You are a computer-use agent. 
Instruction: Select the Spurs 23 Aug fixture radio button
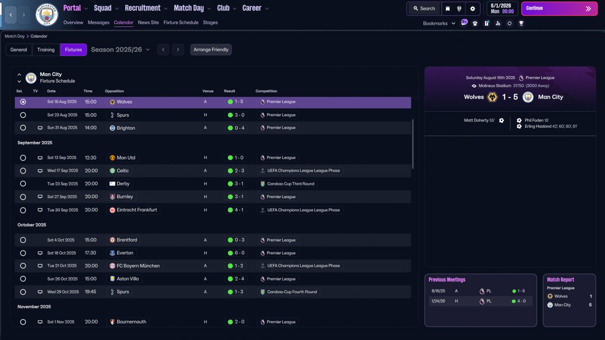pos(23,115)
